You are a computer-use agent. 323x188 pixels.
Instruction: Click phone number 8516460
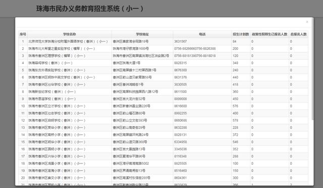(181, 171)
